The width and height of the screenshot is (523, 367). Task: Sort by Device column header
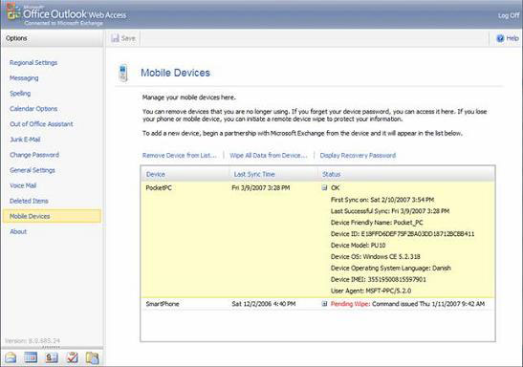pos(156,174)
